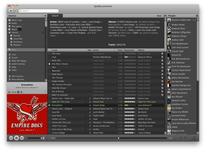Image resolution: width=206 pixels, height=151 pixels.
Task: Star 'Stereo Love – Radio Edit'
Action: tap(49, 98)
